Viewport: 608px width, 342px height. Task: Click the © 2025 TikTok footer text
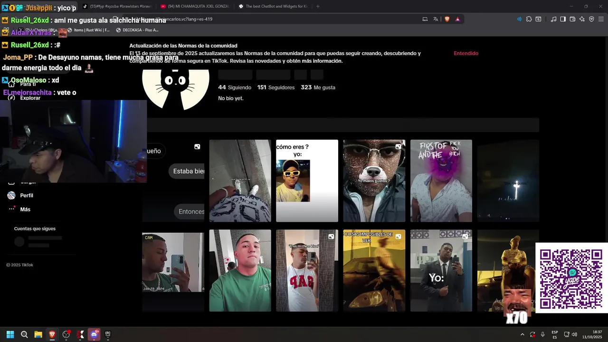point(19,265)
